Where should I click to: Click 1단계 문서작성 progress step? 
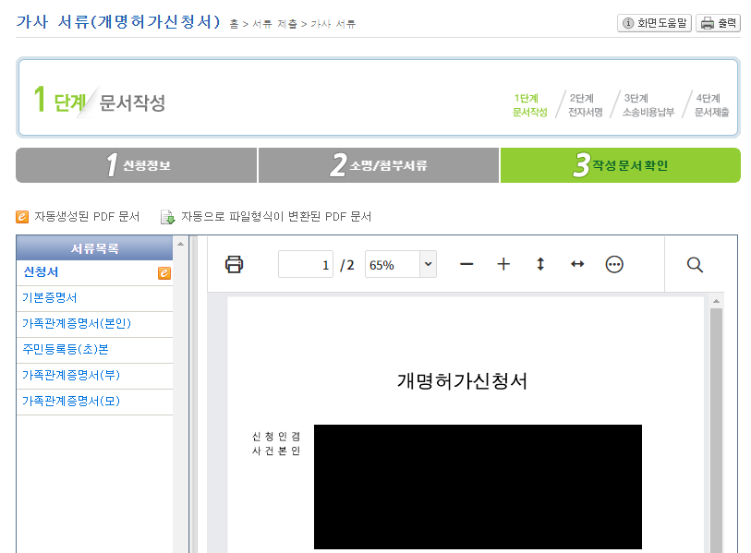click(529, 105)
